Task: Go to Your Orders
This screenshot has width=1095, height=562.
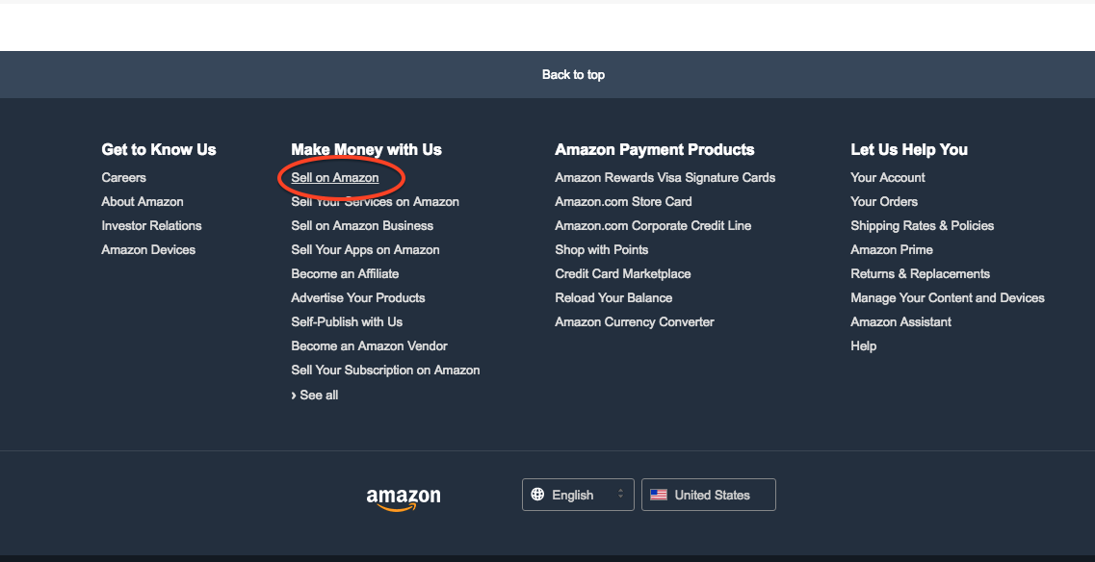Action: 884,202
